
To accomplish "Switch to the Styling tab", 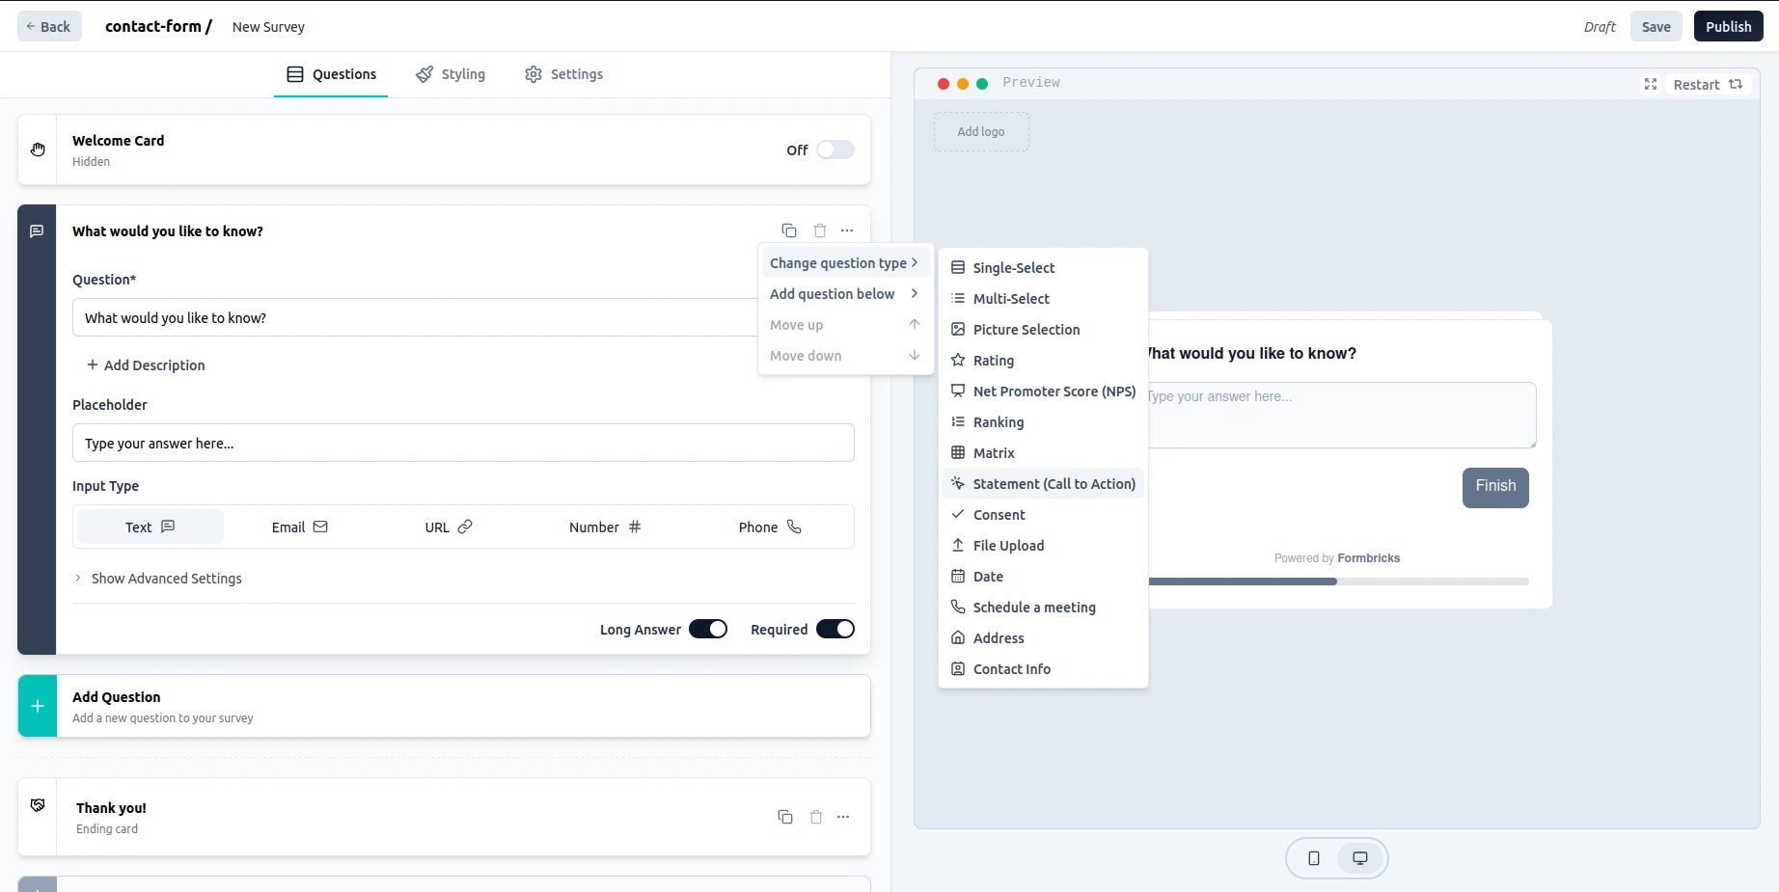I will (x=451, y=74).
